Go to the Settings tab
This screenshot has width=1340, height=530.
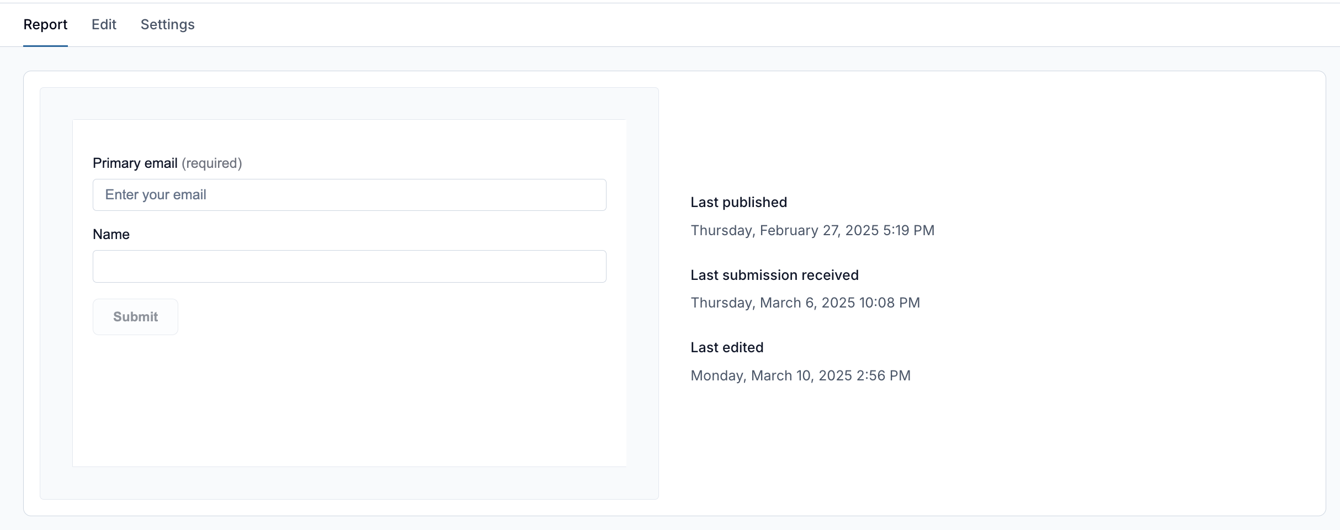167,24
